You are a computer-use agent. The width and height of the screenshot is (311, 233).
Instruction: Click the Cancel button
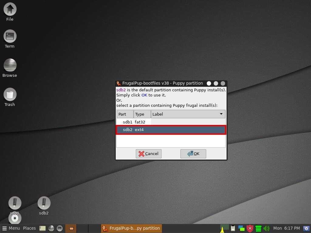pos(149,154)
